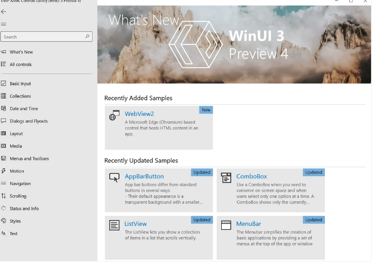Click the Collections grid icon
This screenshot has height=262, width=372.
tap(4, 96)
